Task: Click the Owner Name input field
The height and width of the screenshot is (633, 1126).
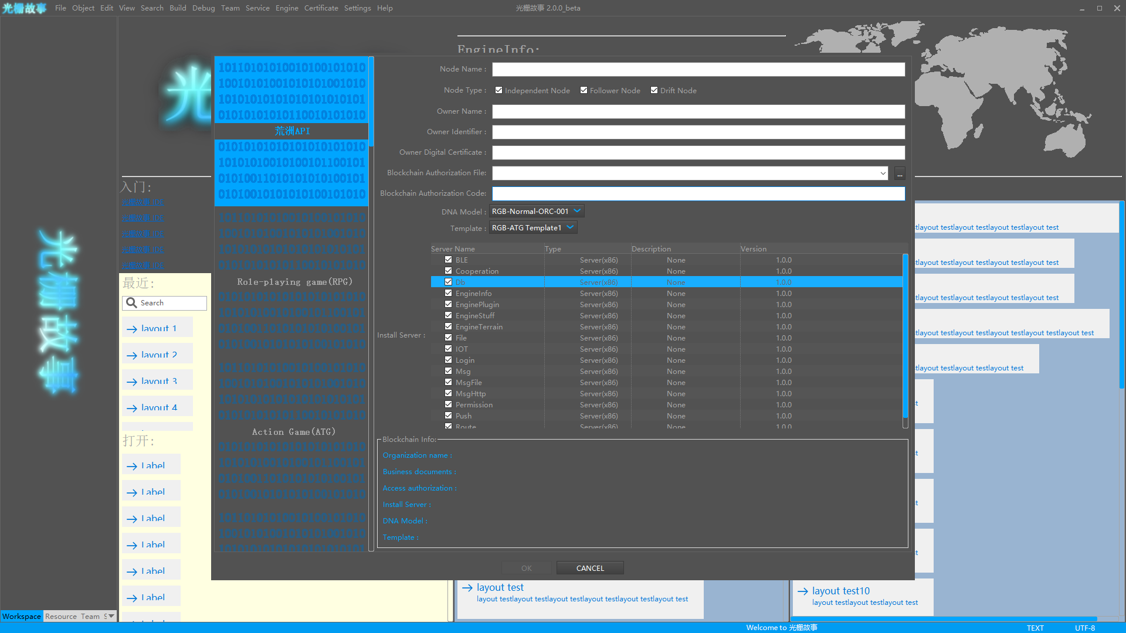Action: [698, 111]
